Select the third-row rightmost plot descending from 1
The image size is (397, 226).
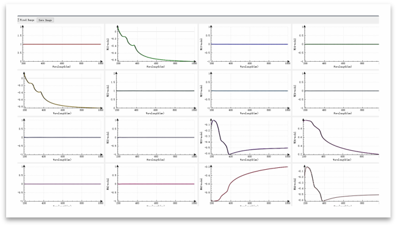336,140
